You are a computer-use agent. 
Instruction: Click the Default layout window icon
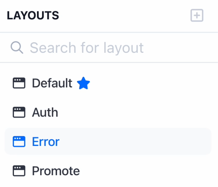pos(19,83)
